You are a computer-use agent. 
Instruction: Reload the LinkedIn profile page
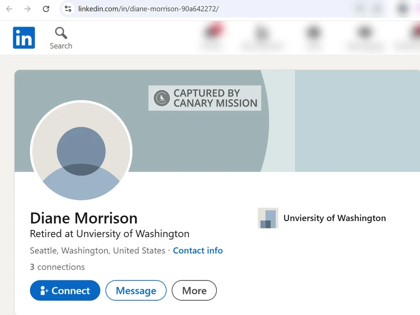click(x=46, y=9)
